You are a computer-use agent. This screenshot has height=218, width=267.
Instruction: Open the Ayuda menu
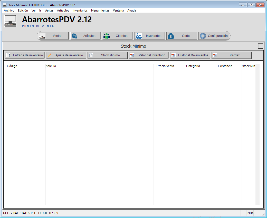click(x=132, y=11)
